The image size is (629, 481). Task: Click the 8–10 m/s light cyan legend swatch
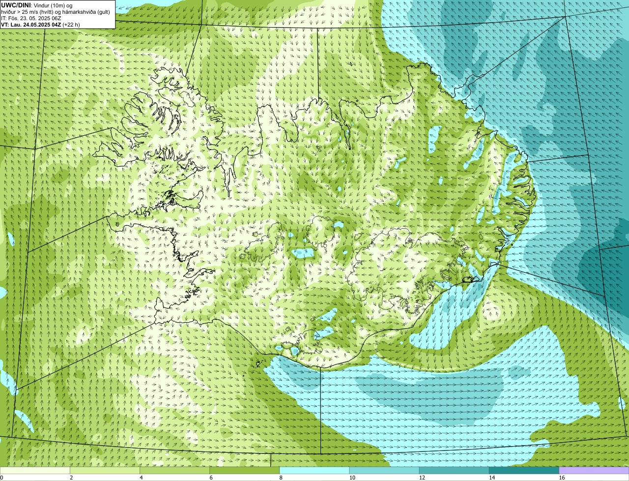click(x=314, y=470)
